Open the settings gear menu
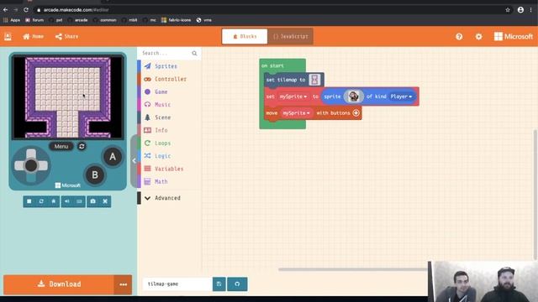 click(x=478, y=37)
